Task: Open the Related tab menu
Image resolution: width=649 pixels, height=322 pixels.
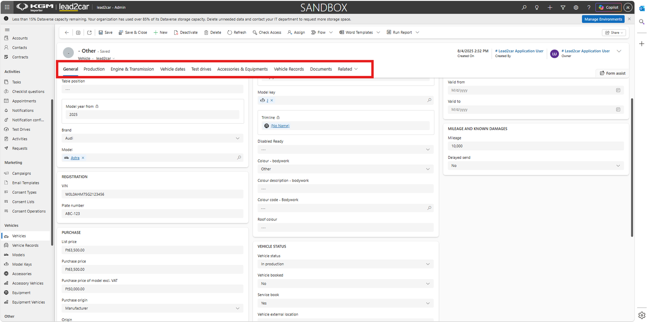Action: pos(348,69)
